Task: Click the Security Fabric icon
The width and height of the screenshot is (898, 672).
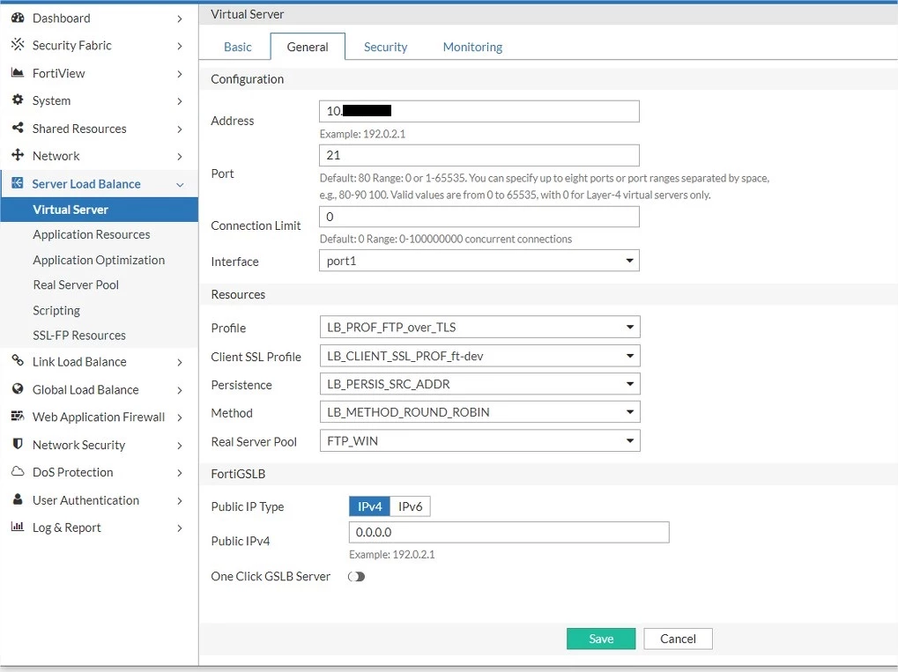Action: tap(18, 45)
